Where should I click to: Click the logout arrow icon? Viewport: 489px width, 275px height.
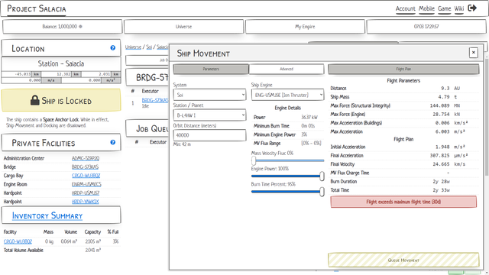click(x=472, y=8)
